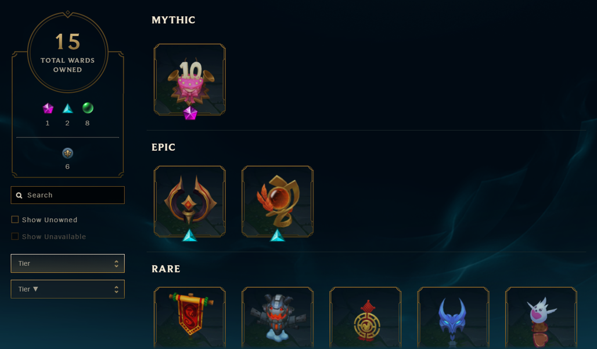This screenshot has height=349, width=597.
Task: Open the first Tier grouping dropdown
Action: click(x=68, y=263)
